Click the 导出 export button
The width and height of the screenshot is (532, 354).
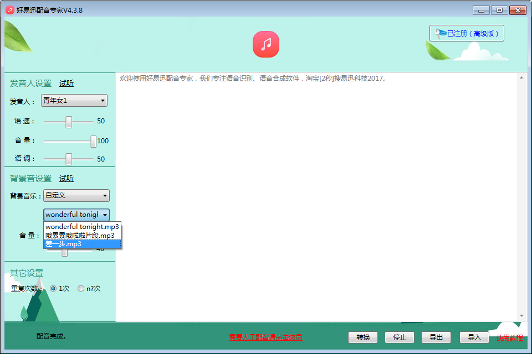[x=436, y=337]
